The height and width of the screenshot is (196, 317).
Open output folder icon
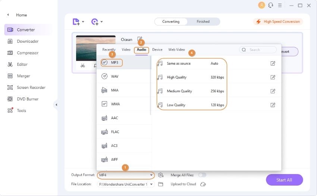(x=160, y=184)
